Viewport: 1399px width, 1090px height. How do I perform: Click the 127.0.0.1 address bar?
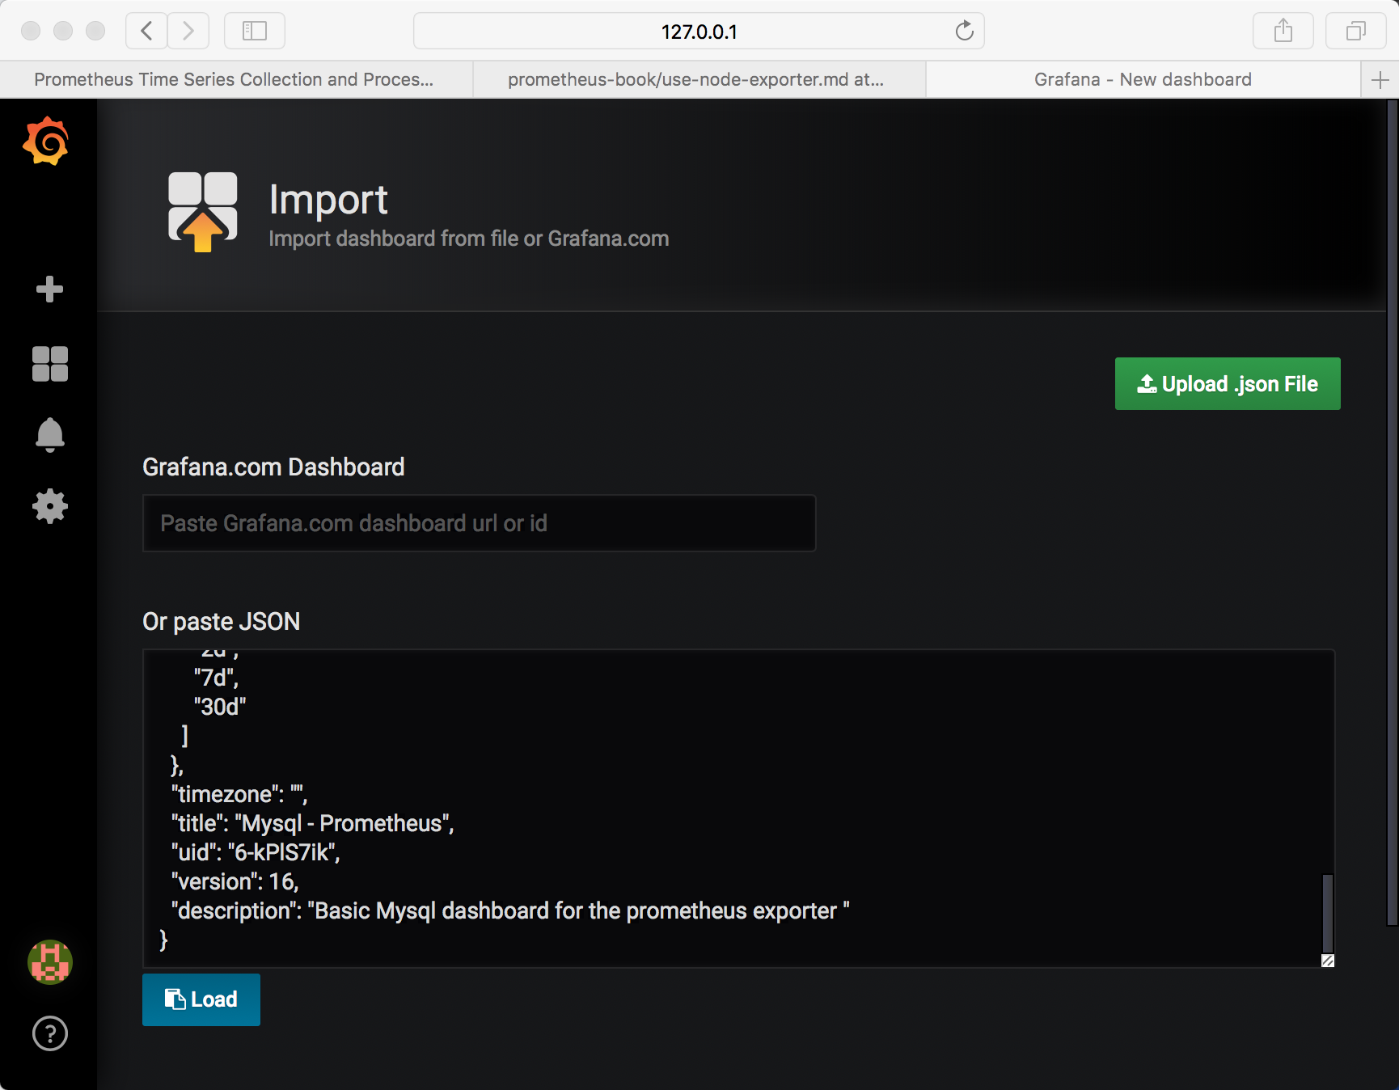coord(699,32)
